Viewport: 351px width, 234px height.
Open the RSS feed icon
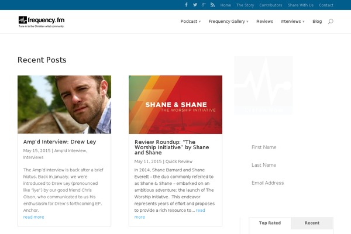(212, 5)
